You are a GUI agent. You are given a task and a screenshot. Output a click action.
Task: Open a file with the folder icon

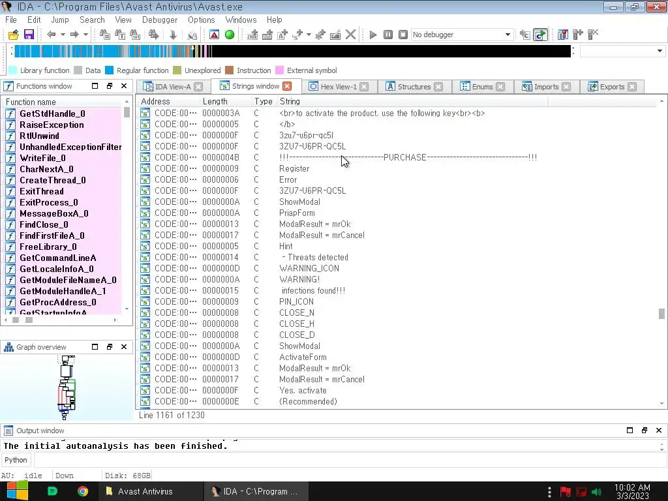(13, 35)
